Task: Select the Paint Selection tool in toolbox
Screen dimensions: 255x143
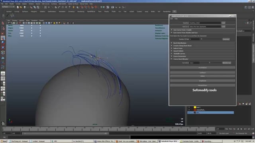Action: [3, 33]
